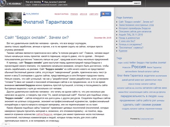
Task: Select the продвижение сайта tag
Action: click(x=131, y=100)
